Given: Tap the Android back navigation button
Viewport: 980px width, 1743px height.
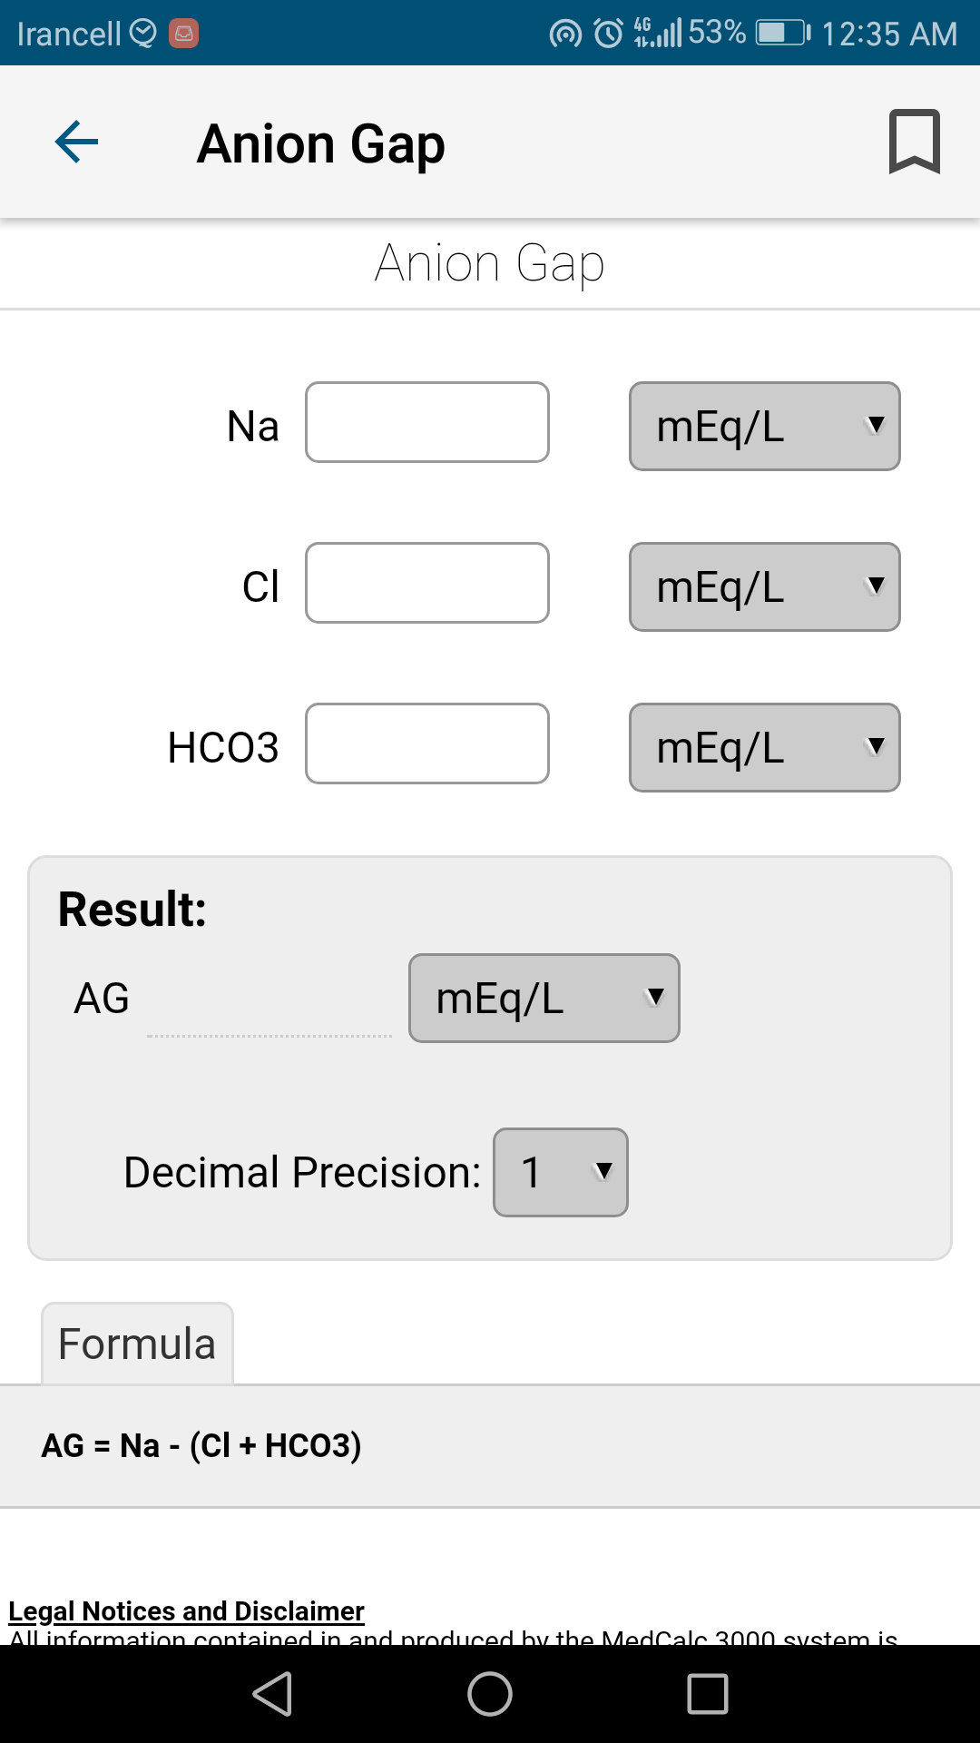Looking at the screenshot, I should coord(272,1694).
